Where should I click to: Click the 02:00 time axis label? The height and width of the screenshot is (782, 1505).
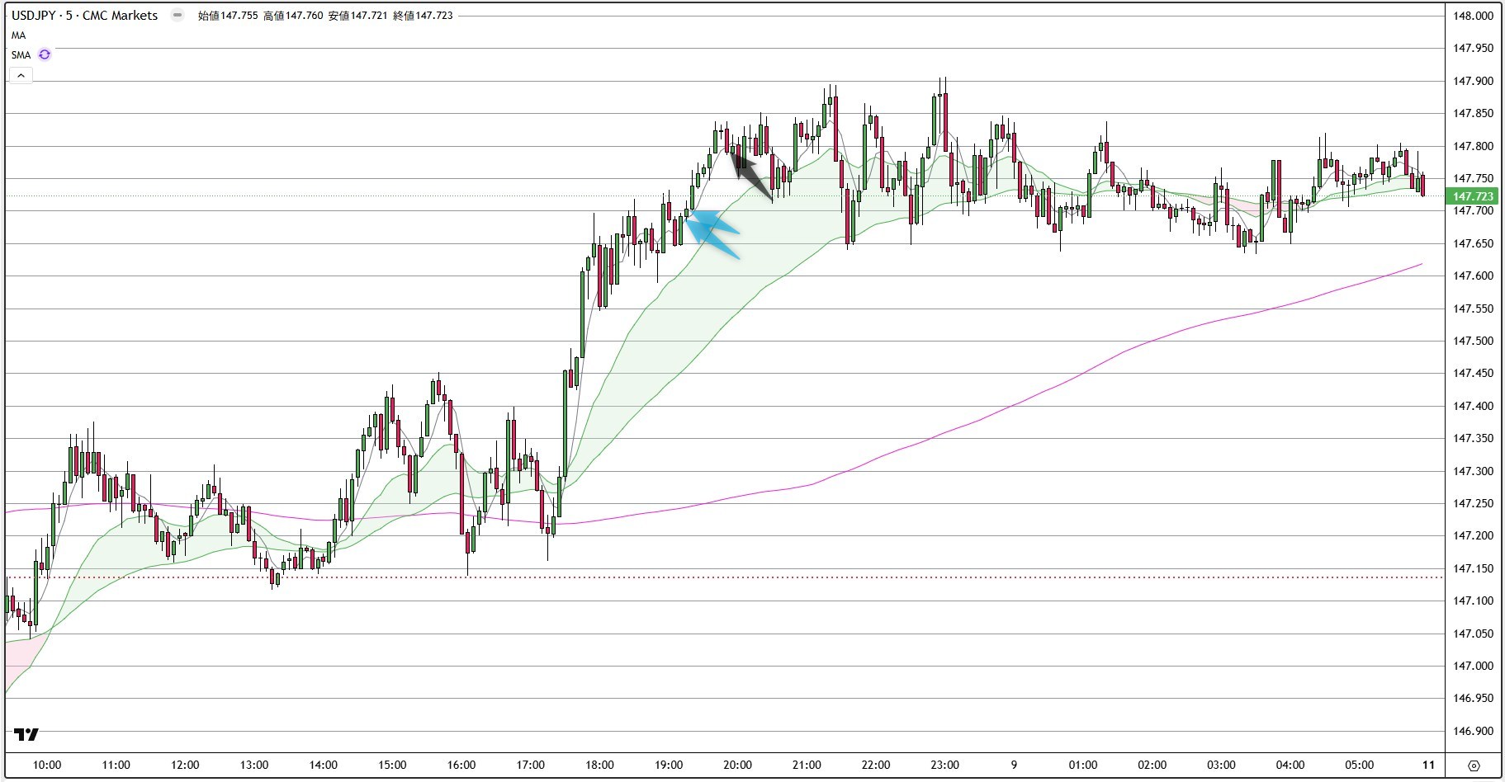coord(1152,765)
